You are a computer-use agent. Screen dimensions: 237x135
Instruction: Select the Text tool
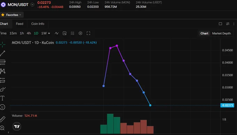pos(2,98)
